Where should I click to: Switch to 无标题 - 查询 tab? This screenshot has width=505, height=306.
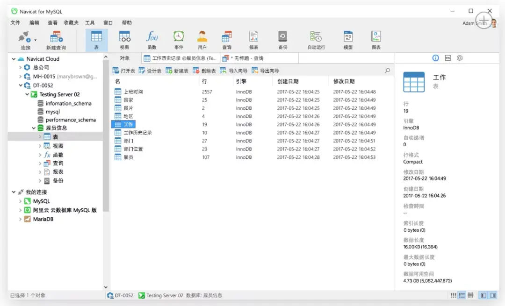click(260, 58)
